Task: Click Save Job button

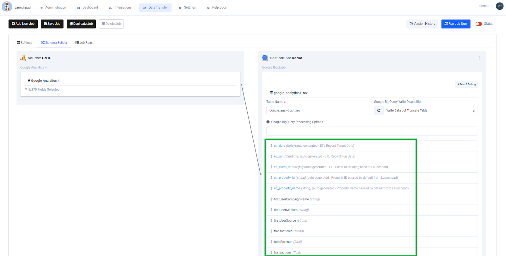Action: (52, 24)
